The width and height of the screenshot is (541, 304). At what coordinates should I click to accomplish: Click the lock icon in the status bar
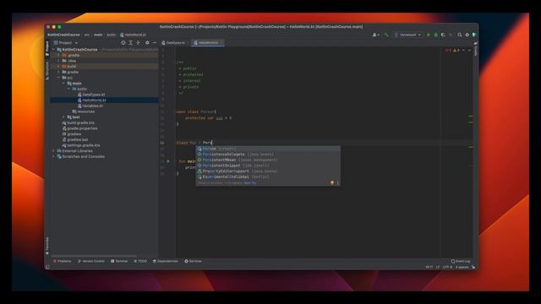473,267
